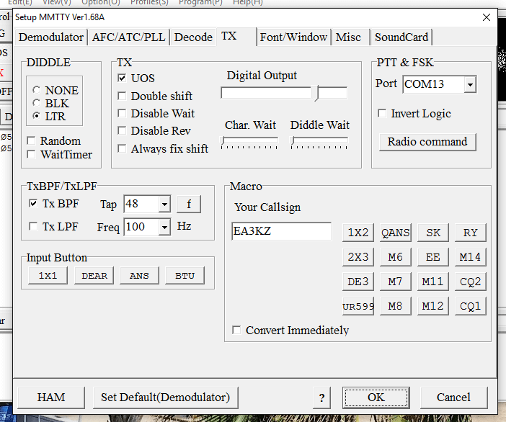Image resolution: width=506 pixels, height=422 pixels.
Task: Check Convert Immediately option
Action: click(x=236, y=330)
